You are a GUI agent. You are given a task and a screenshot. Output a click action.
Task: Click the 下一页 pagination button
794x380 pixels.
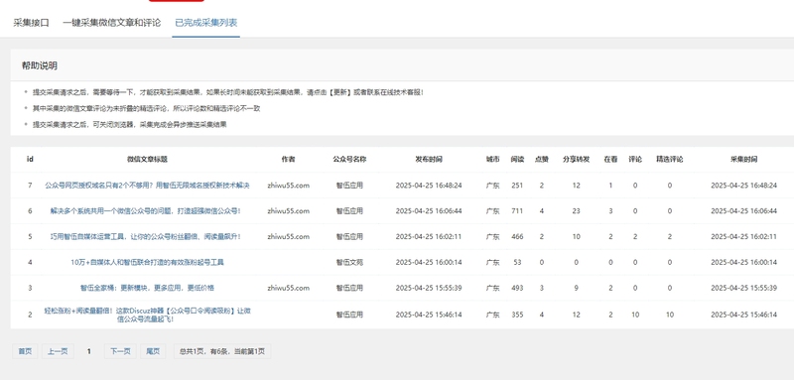(120, 351)
